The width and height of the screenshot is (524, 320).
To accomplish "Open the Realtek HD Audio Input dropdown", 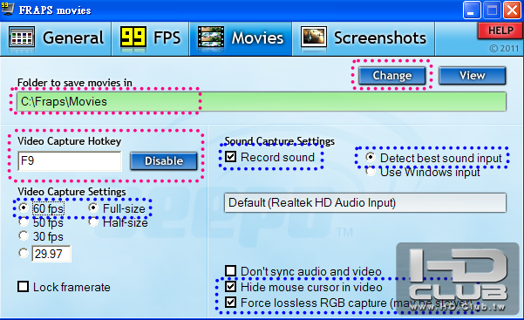I will coord(365,202).
